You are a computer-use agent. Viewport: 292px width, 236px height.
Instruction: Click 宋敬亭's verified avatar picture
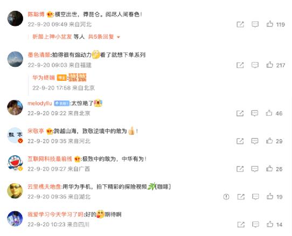(x=15, y=135)
